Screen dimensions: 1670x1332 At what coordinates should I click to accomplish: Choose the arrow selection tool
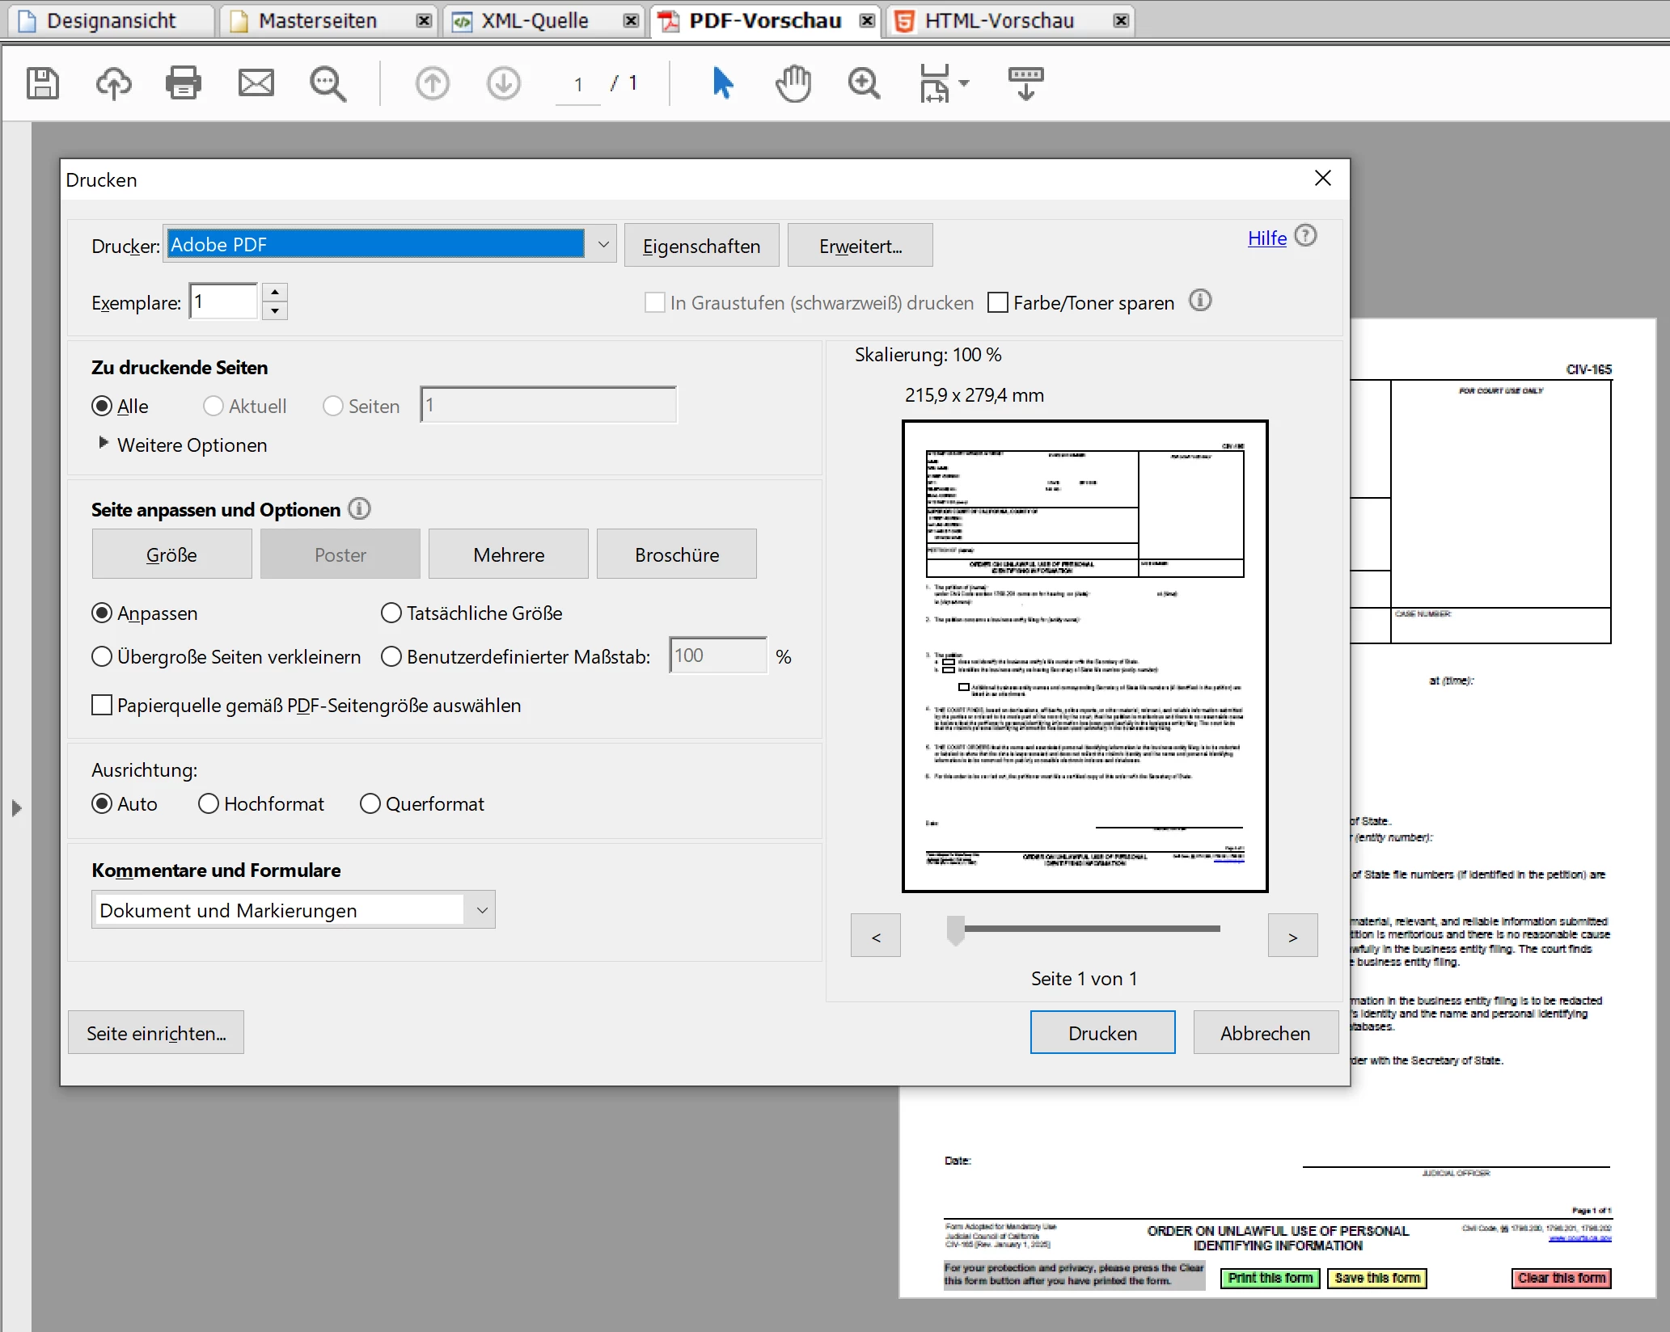tap(723, 83)
